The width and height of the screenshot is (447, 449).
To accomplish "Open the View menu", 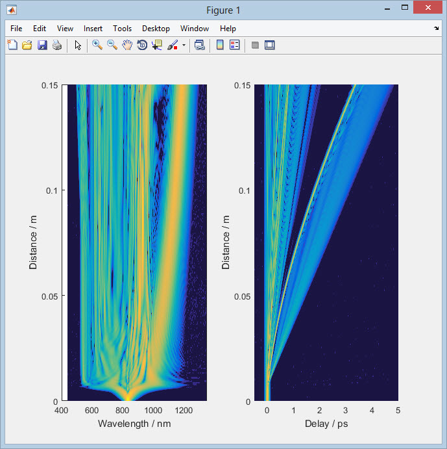I will click(x=66, y=29).
